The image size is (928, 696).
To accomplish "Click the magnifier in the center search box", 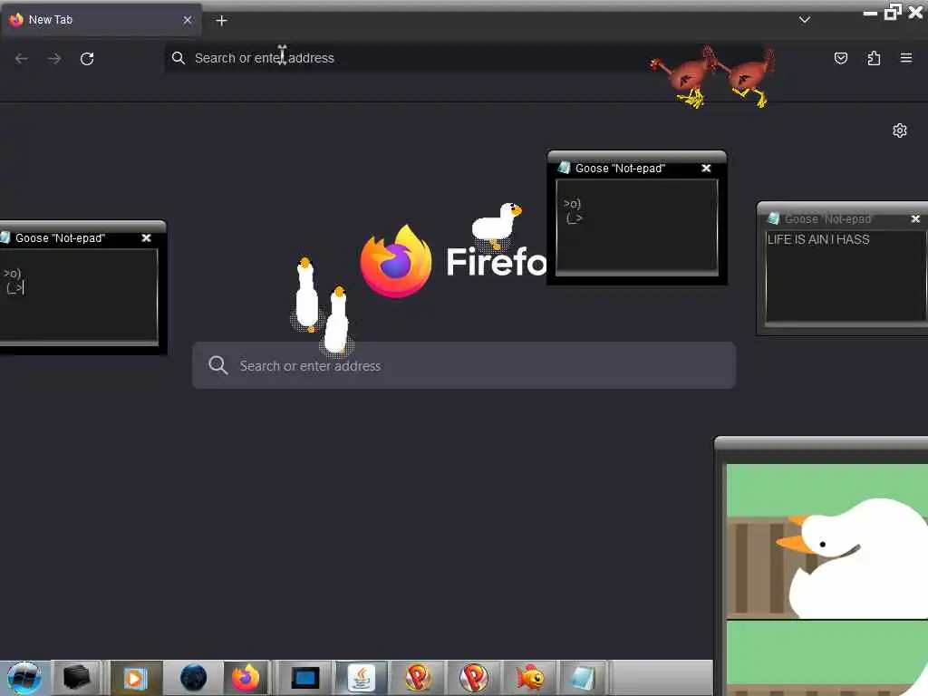I will coord(217,365).
